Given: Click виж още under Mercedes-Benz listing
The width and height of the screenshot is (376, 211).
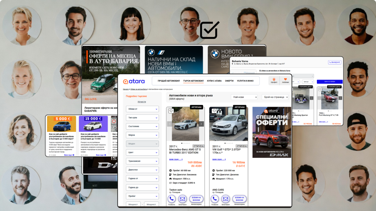Looking at the screenshot, I should click(x=176, y=159).
